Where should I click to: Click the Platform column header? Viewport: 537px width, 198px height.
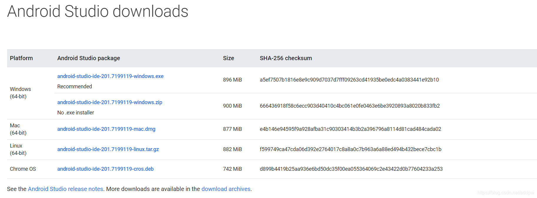(x=21, y=58)
